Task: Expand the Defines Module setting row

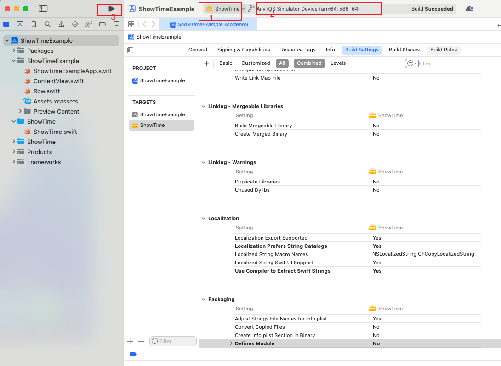Action: pos(231,343)
